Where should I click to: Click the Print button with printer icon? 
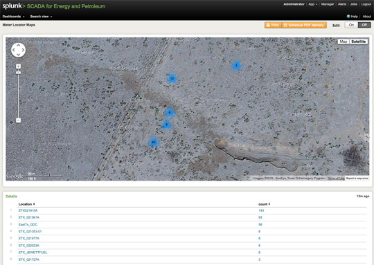click(273, 25)
